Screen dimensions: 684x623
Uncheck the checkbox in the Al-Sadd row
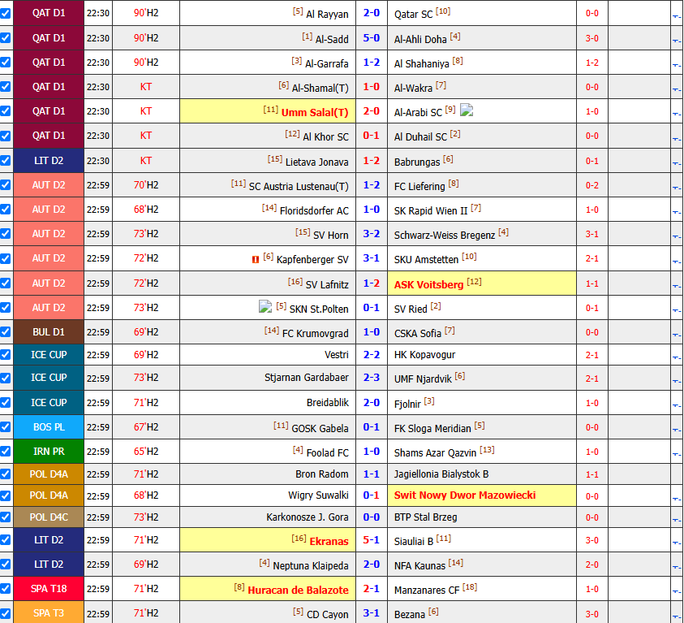pyautogui.click(x=5, y=38)
